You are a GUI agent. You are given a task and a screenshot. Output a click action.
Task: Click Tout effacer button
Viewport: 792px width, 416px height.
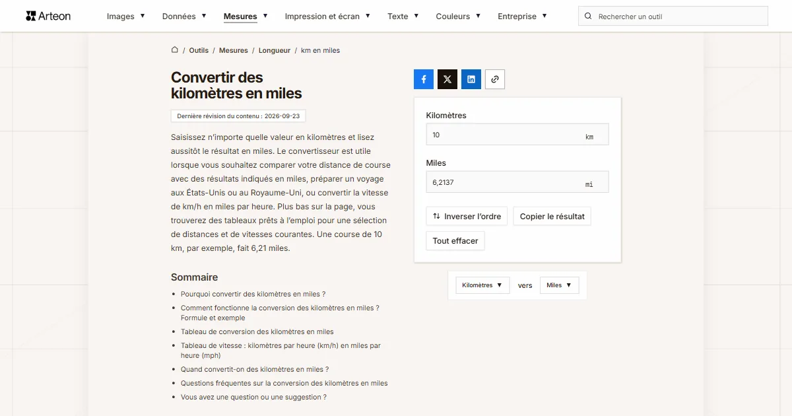(x=455, y=241)
